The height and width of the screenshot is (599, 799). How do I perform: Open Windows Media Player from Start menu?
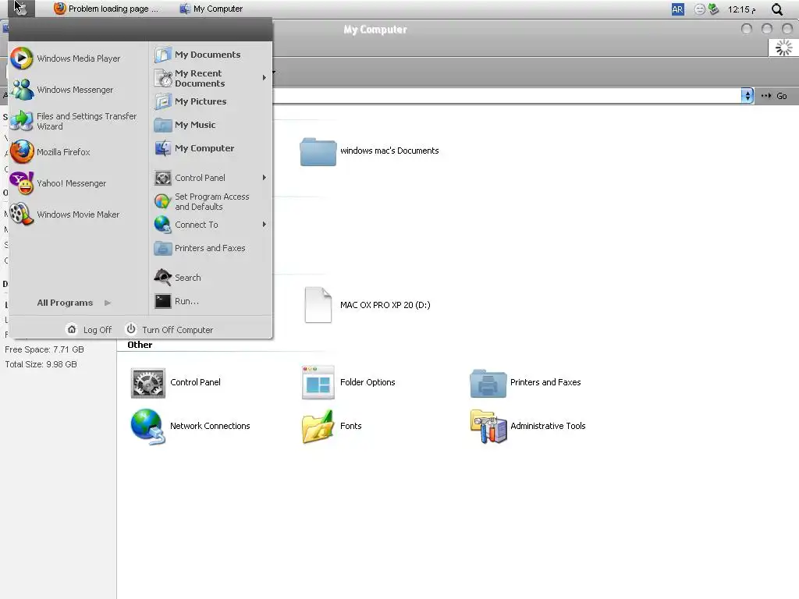pos(66,58)
